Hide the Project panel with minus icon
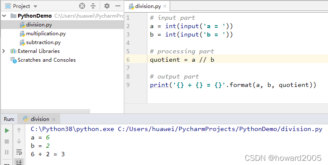Image resolution: width=328 pixels, height=165 pixels. pyautogui.click(x=118, y=6)
